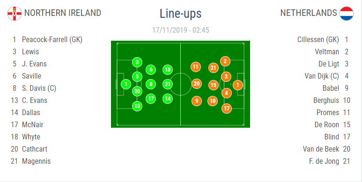Image resolution: width=362 pixels, height=182 pixels.
Task: Click green player marker number 6
Action: pos(151,70)
